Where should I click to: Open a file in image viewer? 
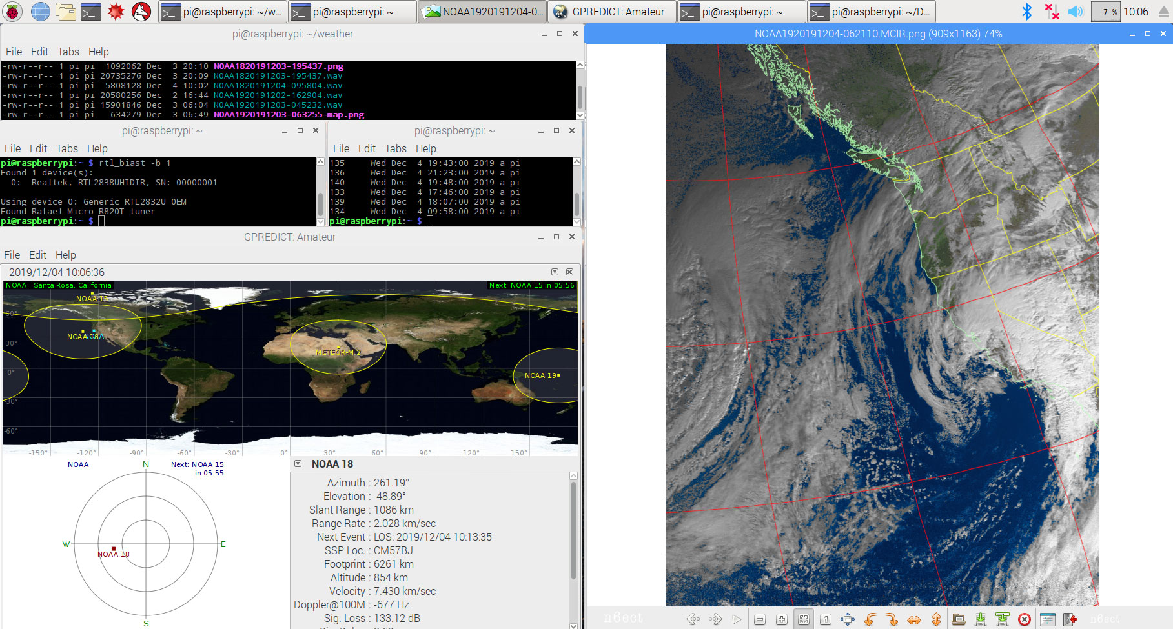[x=959, y=619]
